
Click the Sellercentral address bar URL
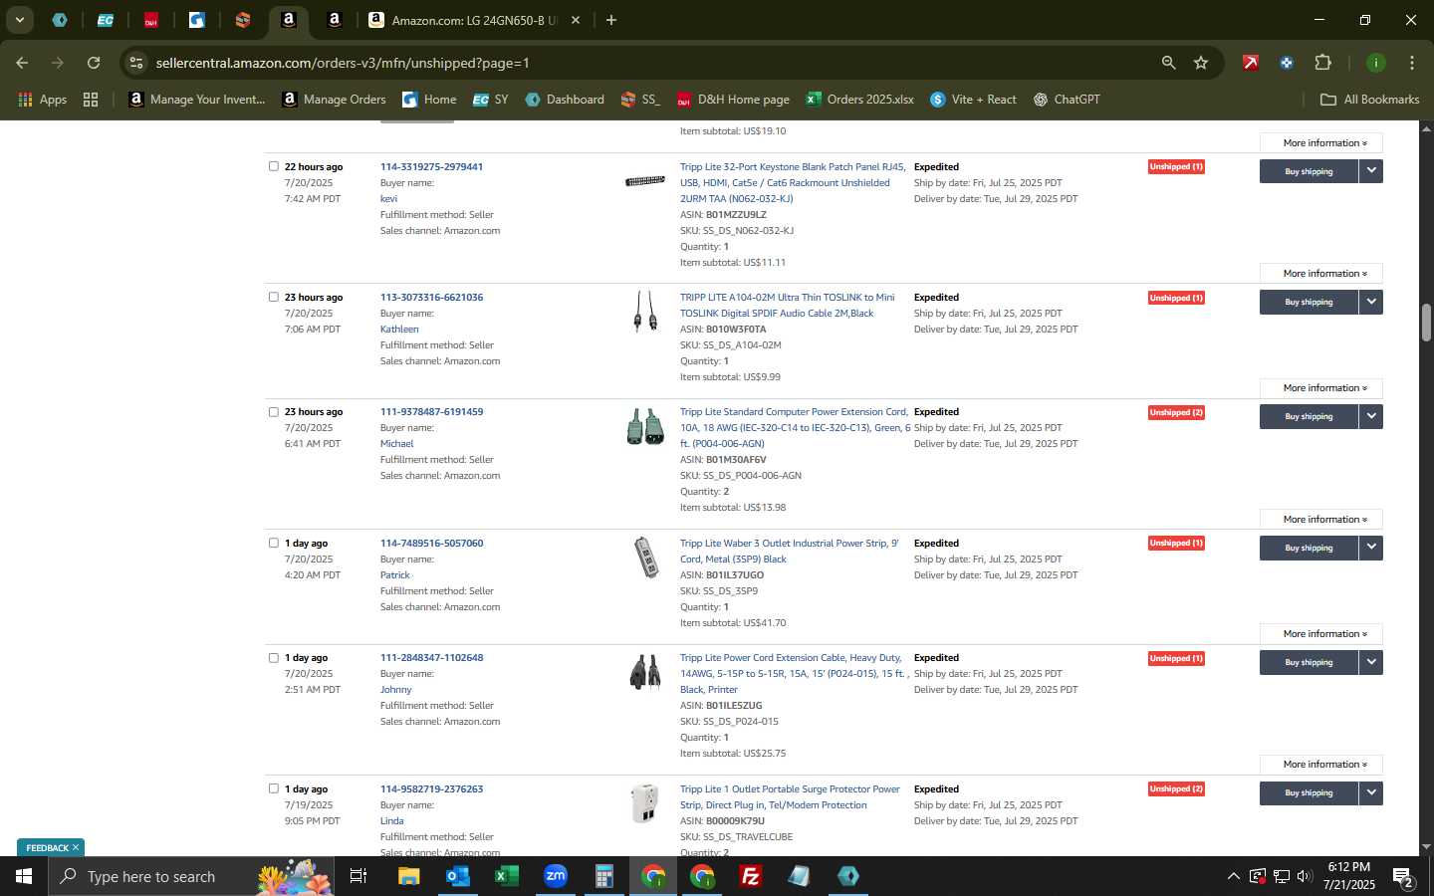point(342,63)
